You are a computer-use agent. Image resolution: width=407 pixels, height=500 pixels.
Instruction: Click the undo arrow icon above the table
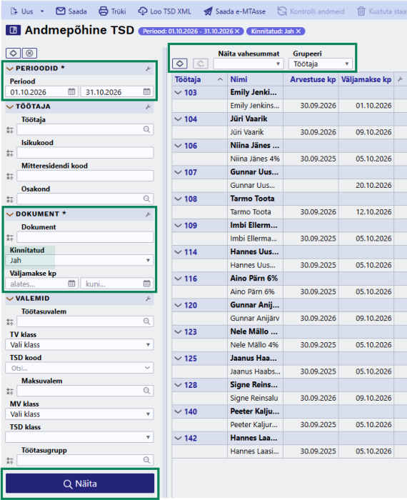click(201, 64)
